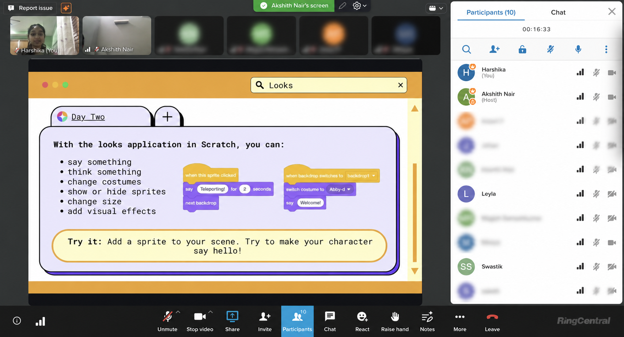This screenshot has height=337, width=624.
Task: Leave the meeting
Action: pyautogui.click(x=492, y=321)
